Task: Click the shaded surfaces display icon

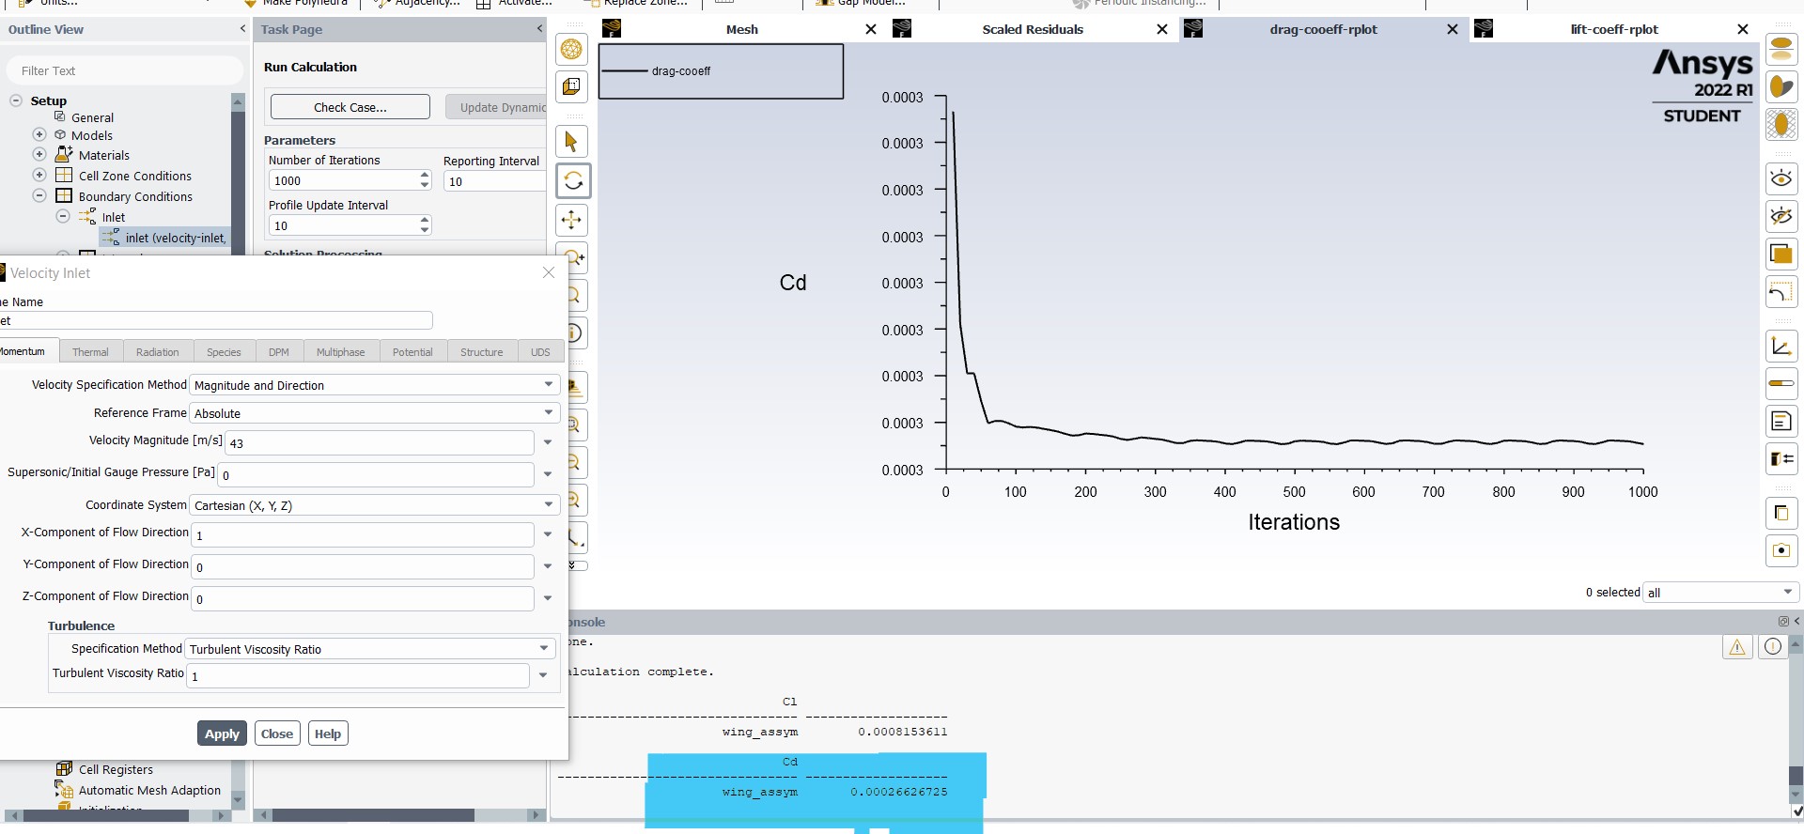Action: [1781, 86]
